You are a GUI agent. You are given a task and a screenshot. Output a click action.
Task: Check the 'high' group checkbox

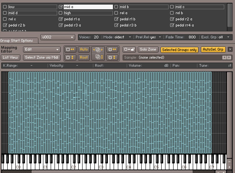61,13
